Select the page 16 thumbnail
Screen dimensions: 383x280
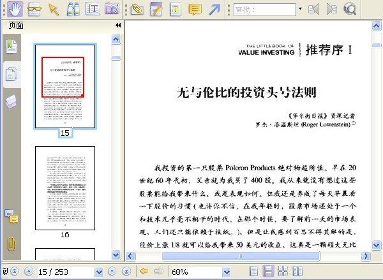coord(65,188)
